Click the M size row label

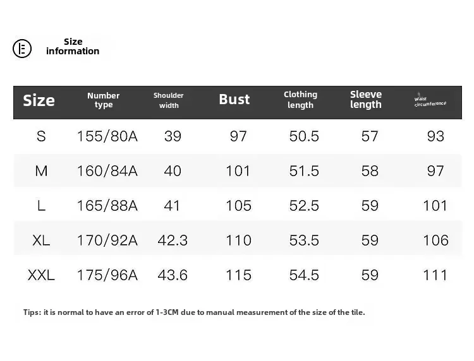pos(41,171)
